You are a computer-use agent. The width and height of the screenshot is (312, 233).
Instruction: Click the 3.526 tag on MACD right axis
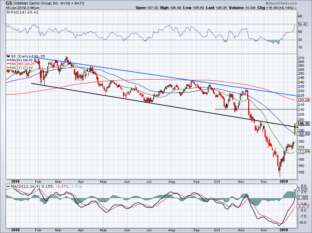302,189
